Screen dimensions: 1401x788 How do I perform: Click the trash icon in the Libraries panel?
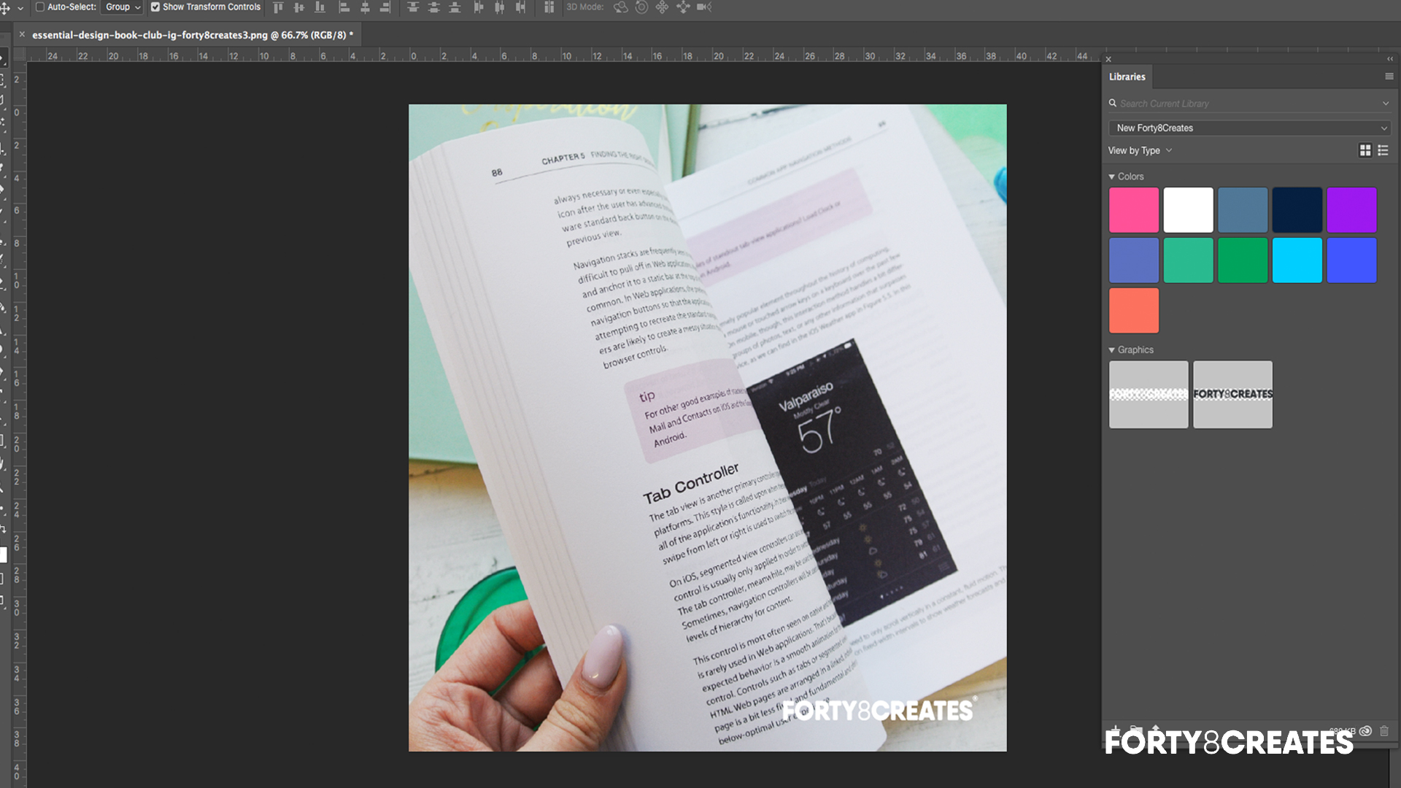pos(1385,730)
